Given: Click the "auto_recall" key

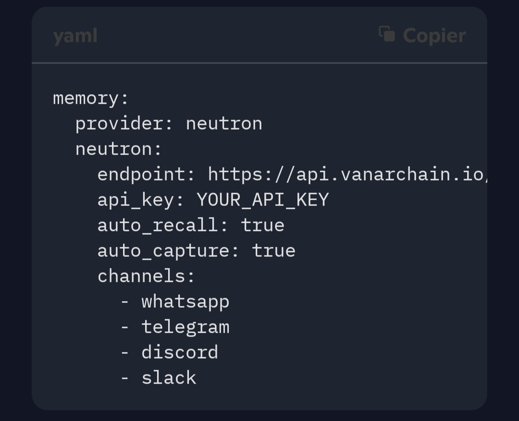Looking at the screenshot, I should (x=157, y=225).
